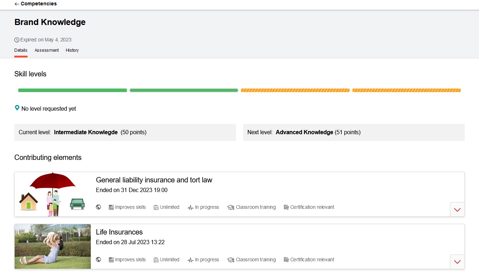Click the location pin icon for requested level
The height and width of the screenshot is (272, 479).
coord(17,108)
